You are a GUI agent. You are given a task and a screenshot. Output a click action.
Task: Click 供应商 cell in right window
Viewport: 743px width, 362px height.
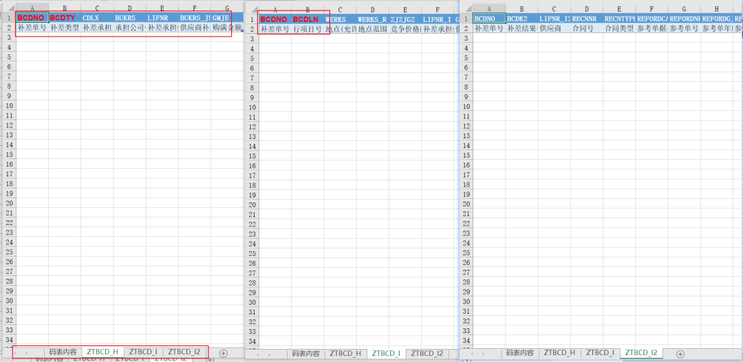coord(554,28)
